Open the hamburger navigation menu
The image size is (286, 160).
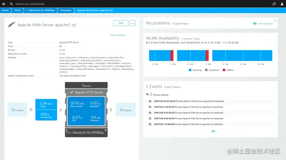(4, 4)
